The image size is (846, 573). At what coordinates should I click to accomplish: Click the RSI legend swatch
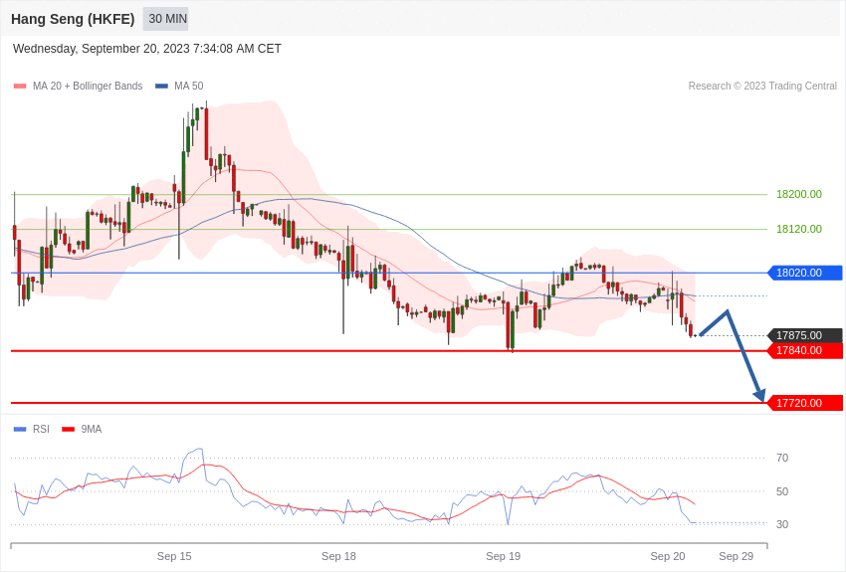[20, 430]
